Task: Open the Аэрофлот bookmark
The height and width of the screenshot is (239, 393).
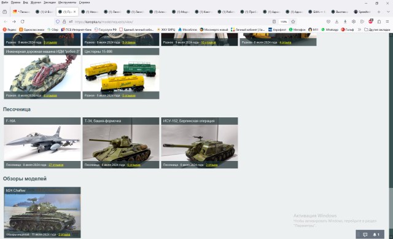Action: [x=277, y=29]
